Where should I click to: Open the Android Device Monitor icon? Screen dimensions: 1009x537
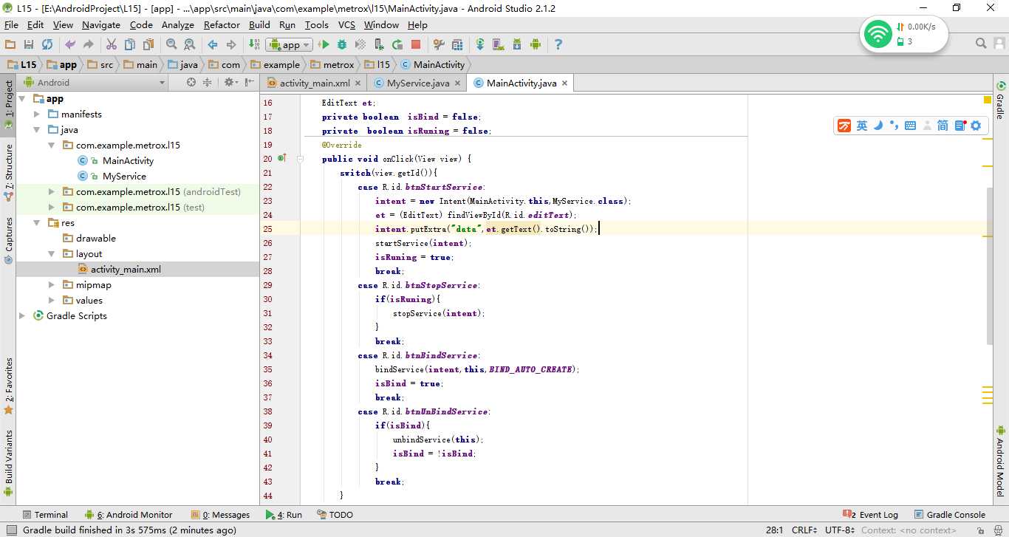click(x=536, y=44)
